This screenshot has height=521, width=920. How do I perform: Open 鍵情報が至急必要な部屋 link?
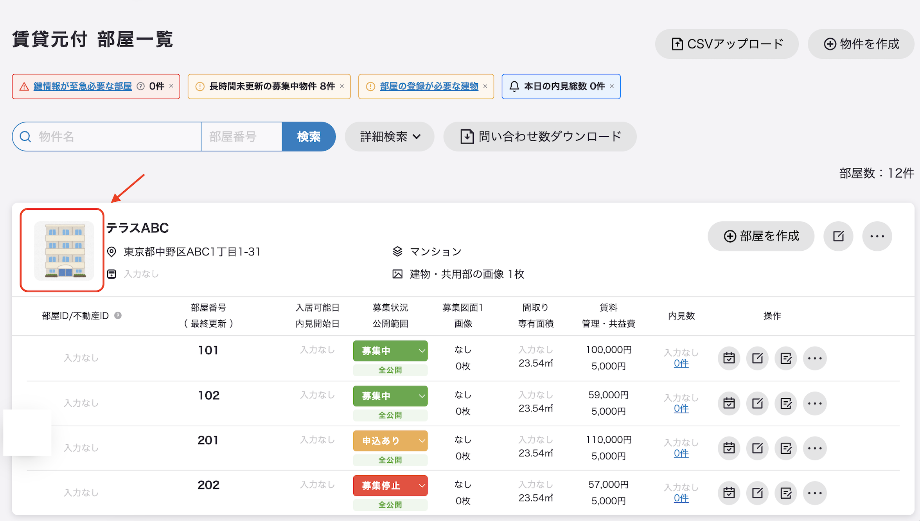[x=83, y=86]
